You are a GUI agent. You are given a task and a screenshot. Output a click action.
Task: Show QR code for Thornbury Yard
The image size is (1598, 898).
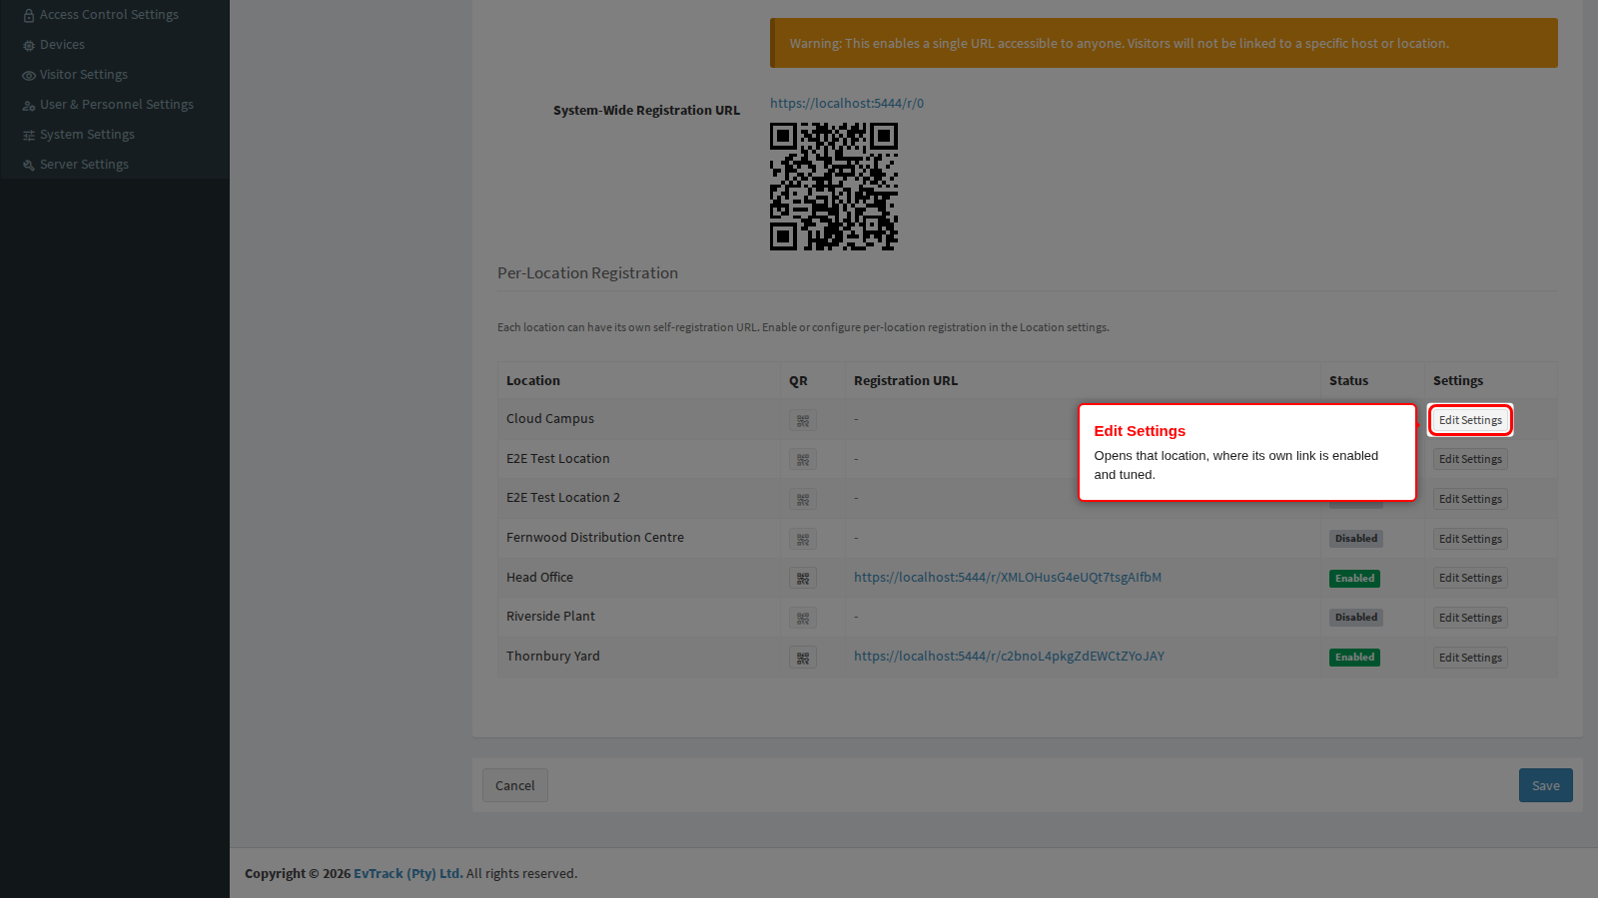click(x=803, y=658)
